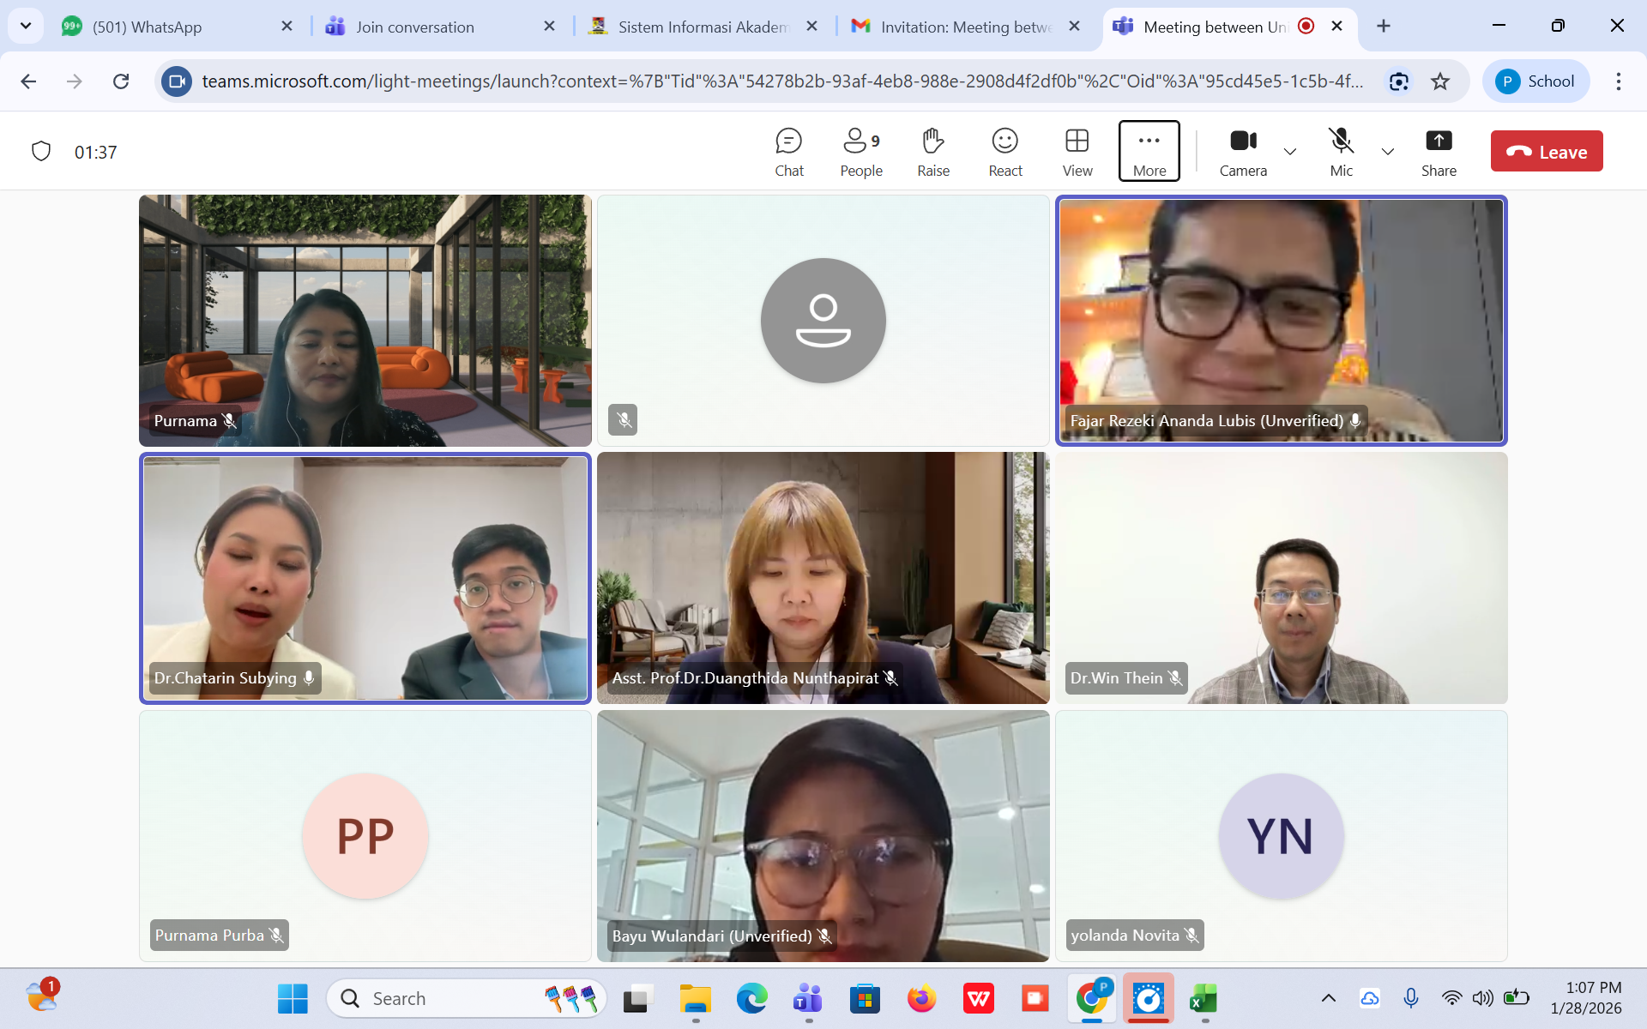Expand the Mic options chevron
The width and height of the screenshot is (1647, 1029).
[x=1387, y=152]
